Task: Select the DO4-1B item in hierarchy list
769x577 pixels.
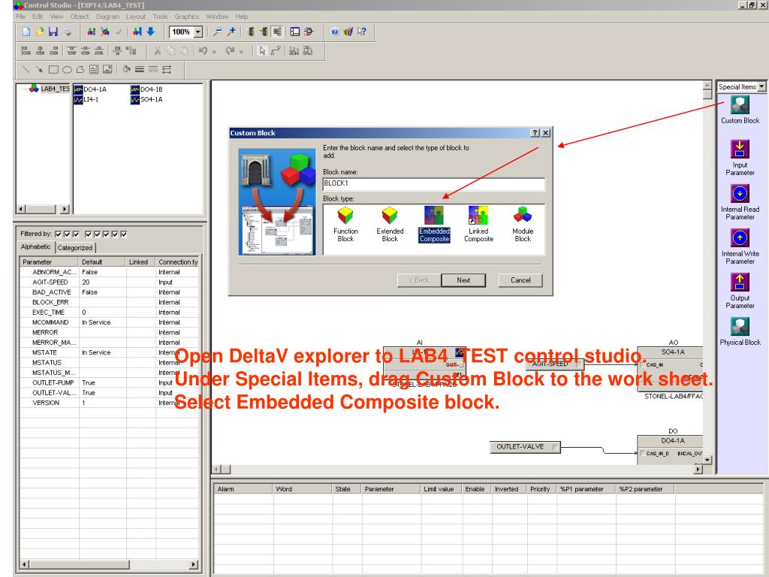Action: [146, 89]
